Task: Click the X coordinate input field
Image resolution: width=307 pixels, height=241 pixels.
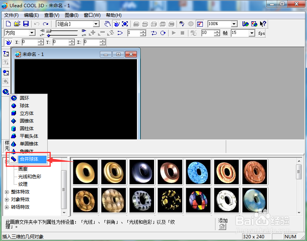Action: coord(30,42)
